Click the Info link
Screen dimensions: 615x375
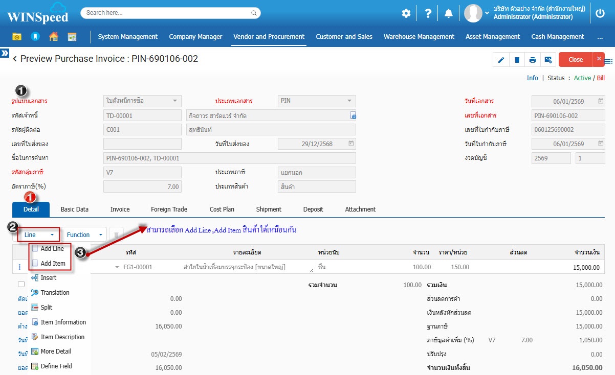tap(532, 78)
